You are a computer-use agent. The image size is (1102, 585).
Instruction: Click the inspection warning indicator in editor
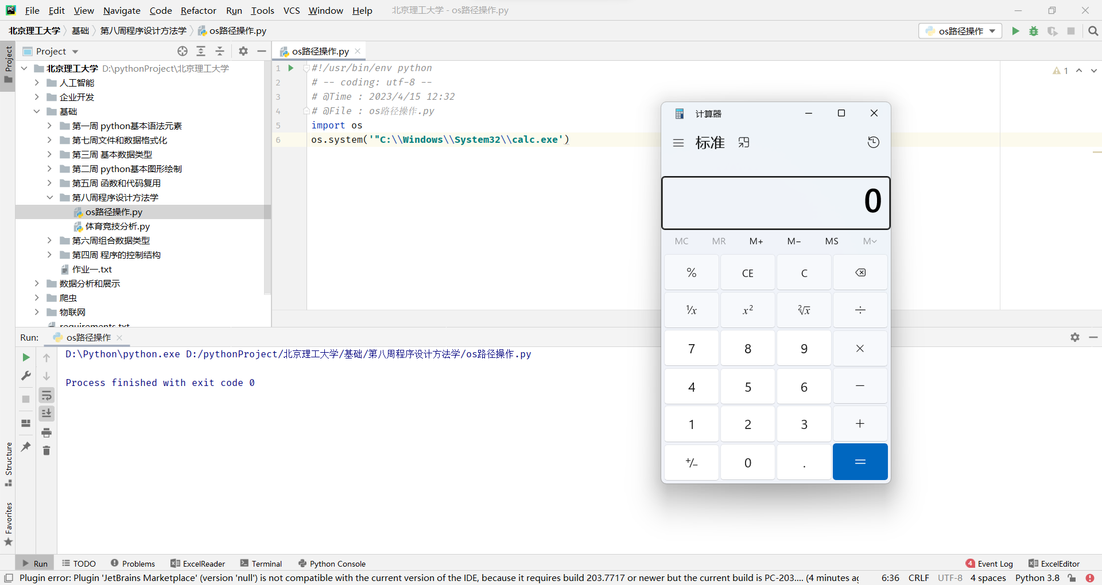click(x=1060, y=71)
